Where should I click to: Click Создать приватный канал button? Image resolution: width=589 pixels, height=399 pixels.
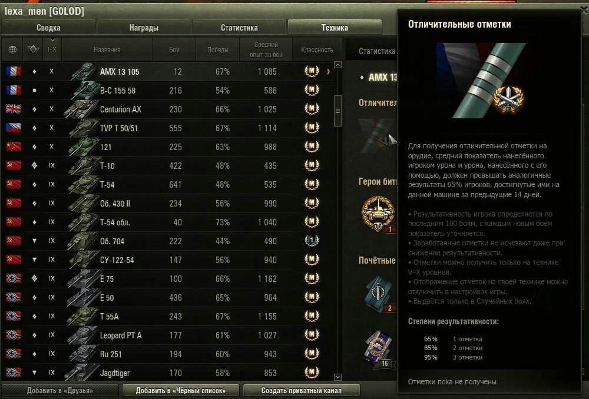[301, 390]
